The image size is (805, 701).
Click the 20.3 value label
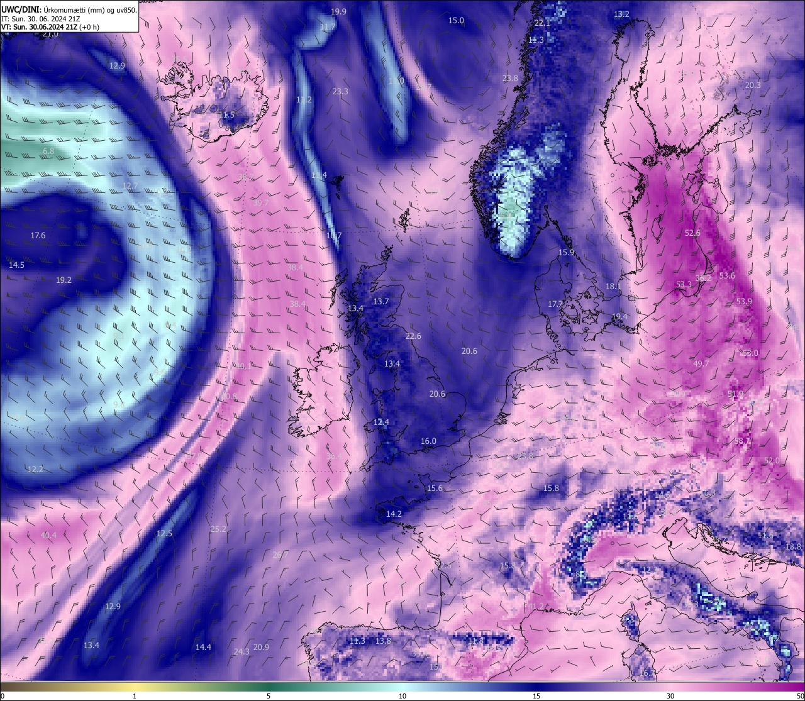pyautogui.click(x=753, y=86)
